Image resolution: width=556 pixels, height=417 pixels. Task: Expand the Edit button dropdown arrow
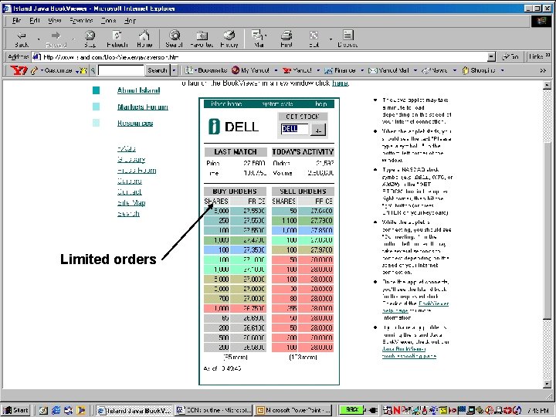tap(331, 39)
